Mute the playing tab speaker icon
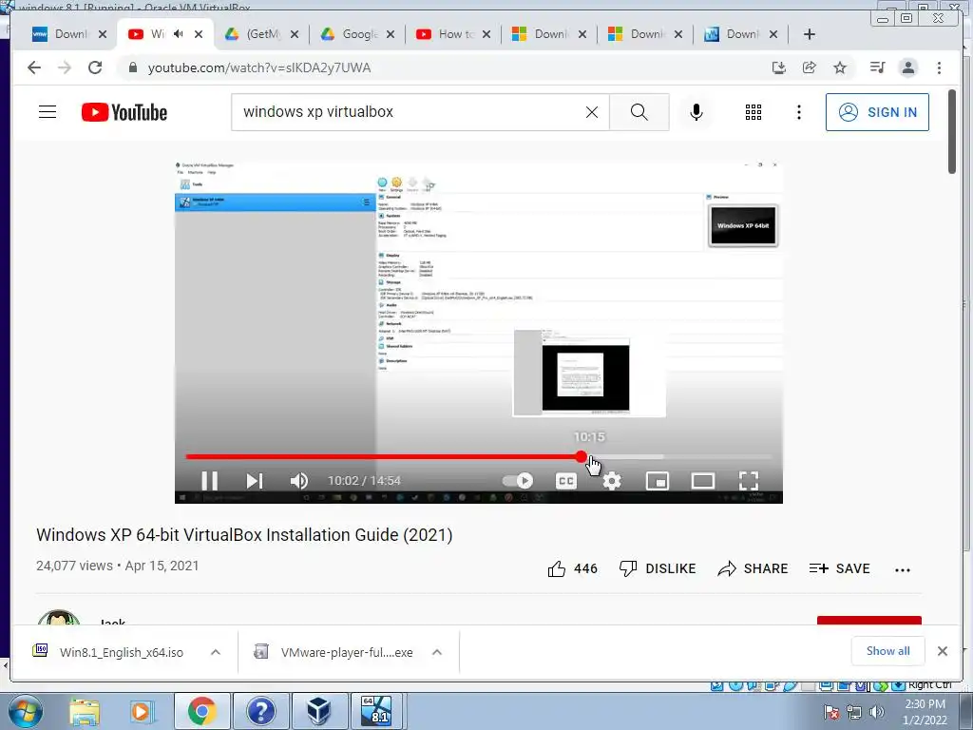Viewport: 973px width, 730px height. coord(179,33)
